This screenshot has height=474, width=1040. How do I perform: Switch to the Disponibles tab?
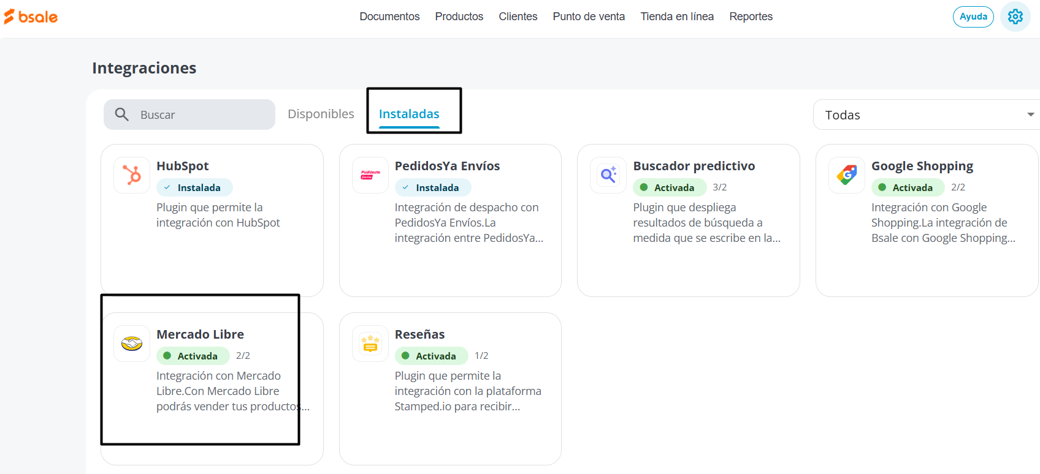pos(321,114)
